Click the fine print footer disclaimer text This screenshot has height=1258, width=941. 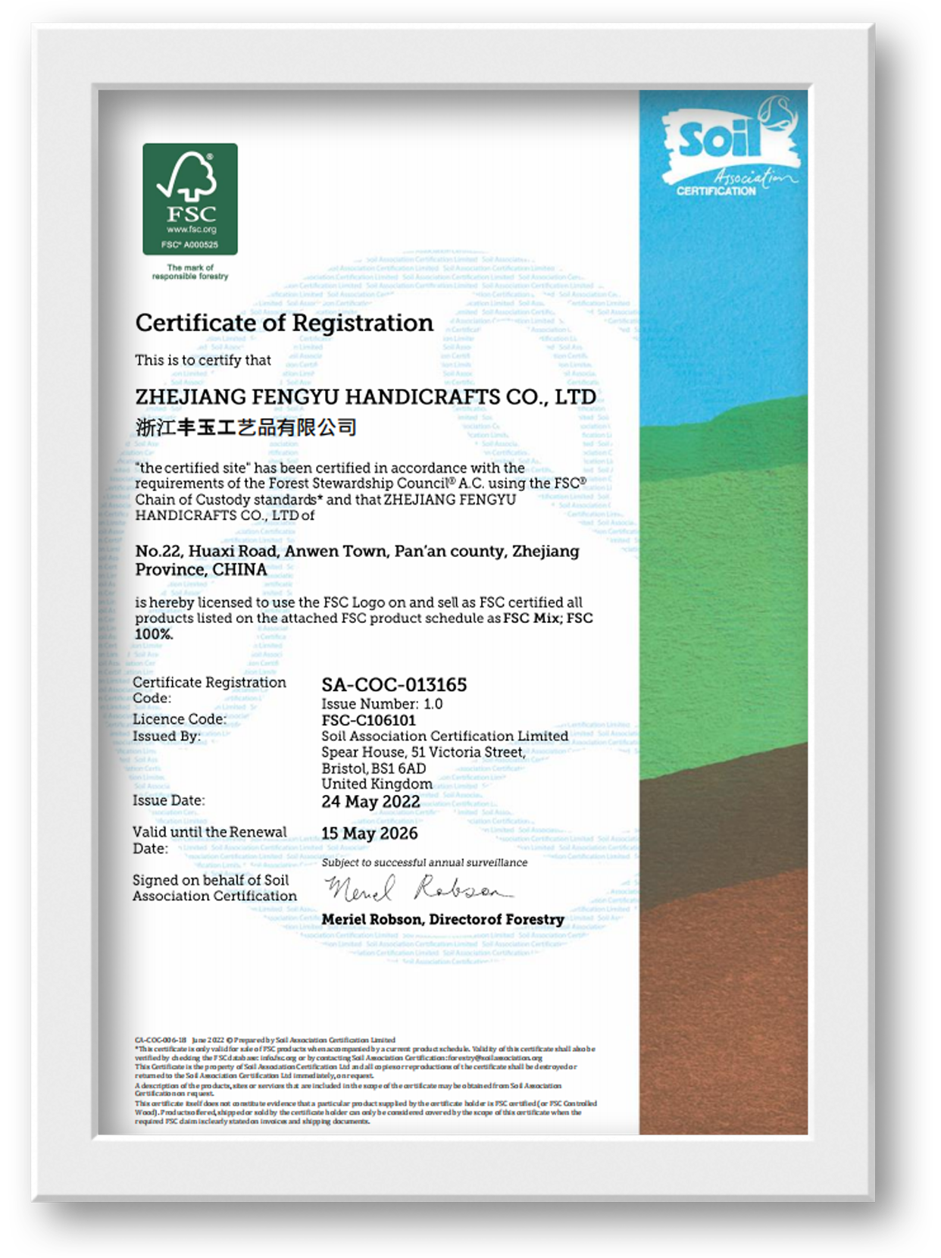365,1081
